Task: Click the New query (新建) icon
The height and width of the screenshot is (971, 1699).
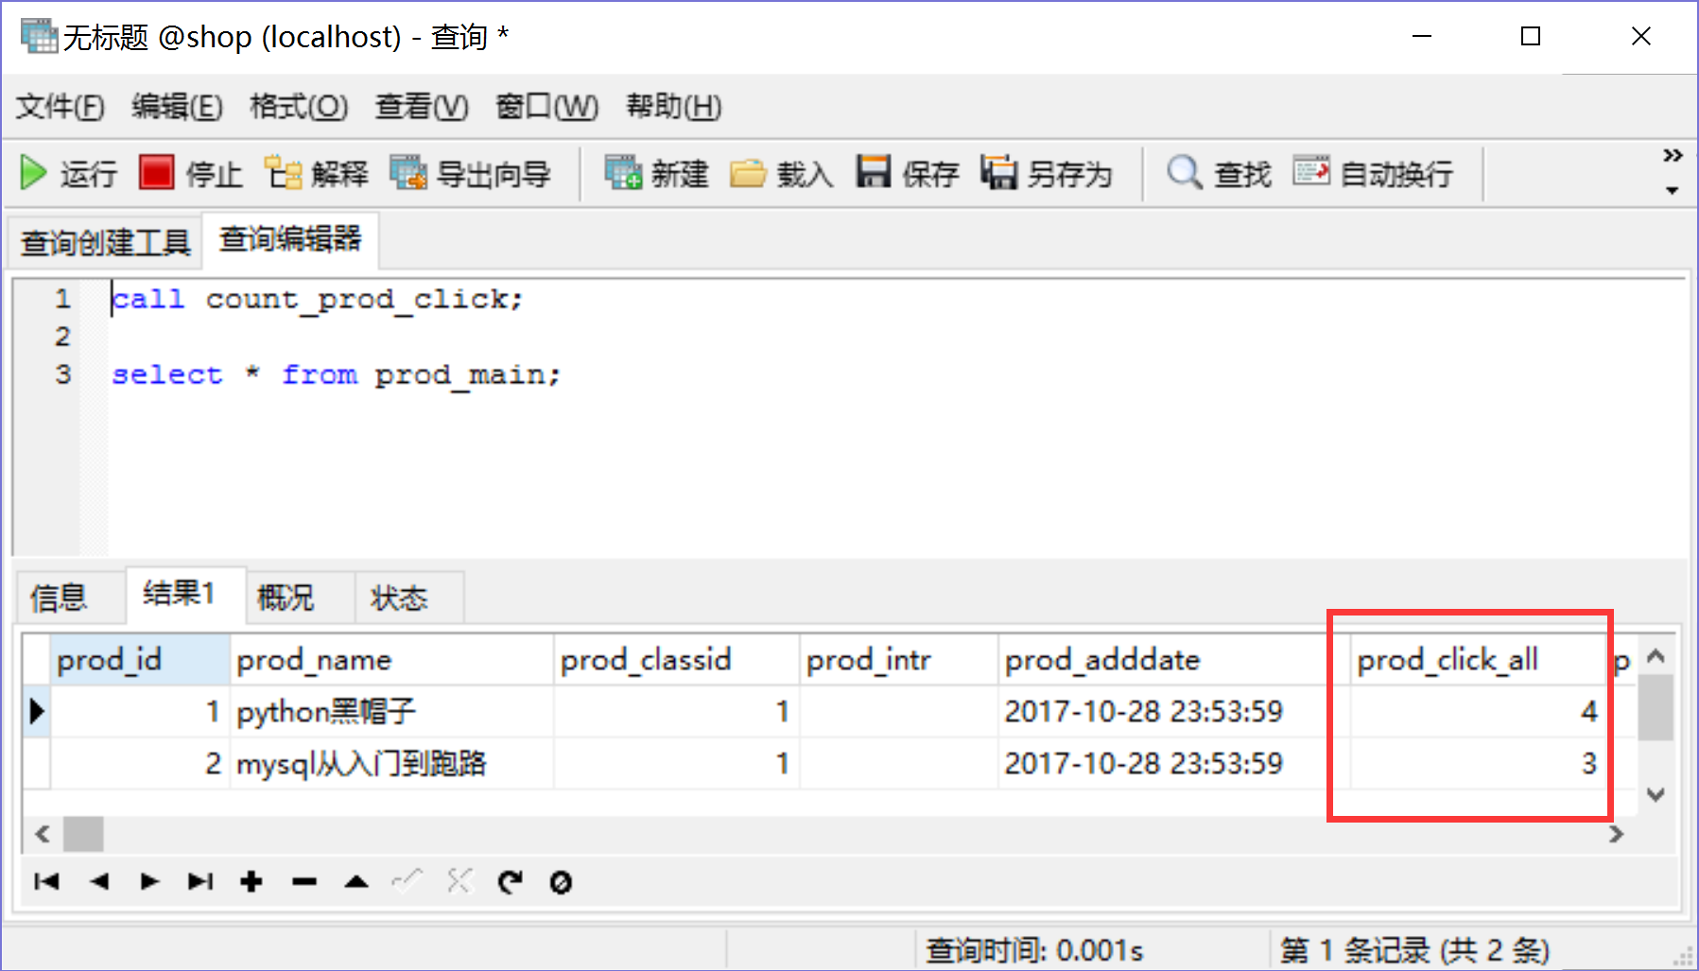Action: [623, 173]
